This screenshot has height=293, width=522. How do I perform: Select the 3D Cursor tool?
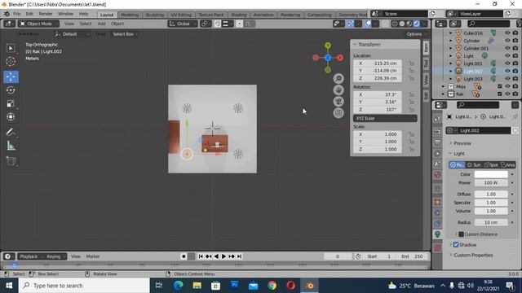(x=11, y=62)
